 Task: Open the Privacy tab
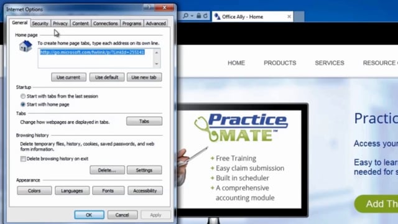(60, 24)
